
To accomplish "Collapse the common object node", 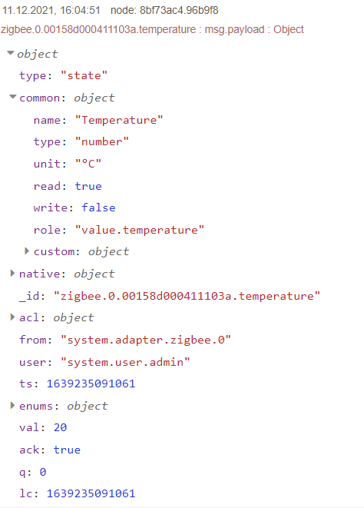I will pos(12,97).
